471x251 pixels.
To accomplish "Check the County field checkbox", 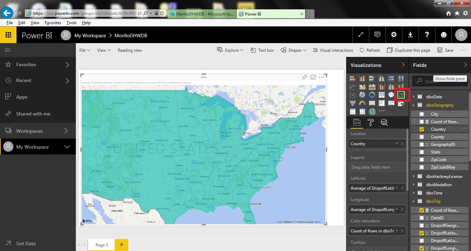I will coord(422,137).
